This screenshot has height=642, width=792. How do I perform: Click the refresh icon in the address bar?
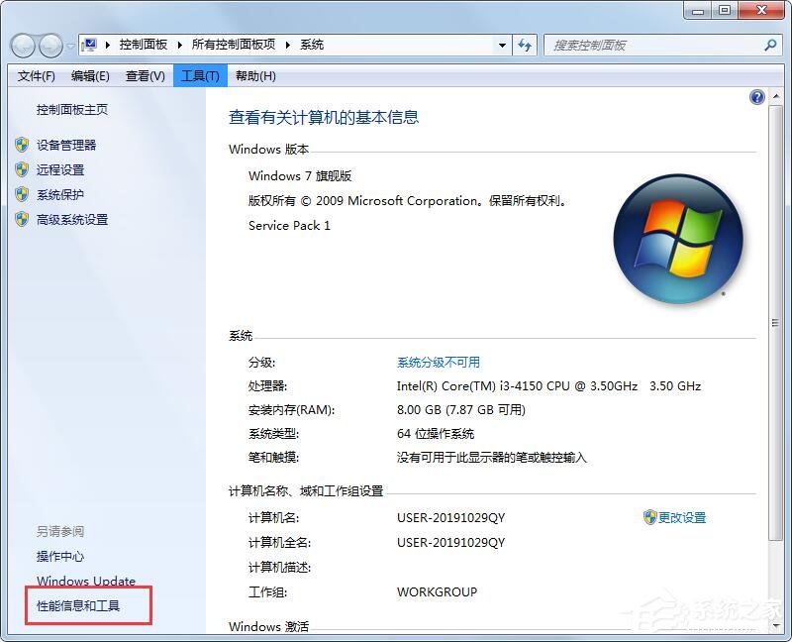[525, 45]
